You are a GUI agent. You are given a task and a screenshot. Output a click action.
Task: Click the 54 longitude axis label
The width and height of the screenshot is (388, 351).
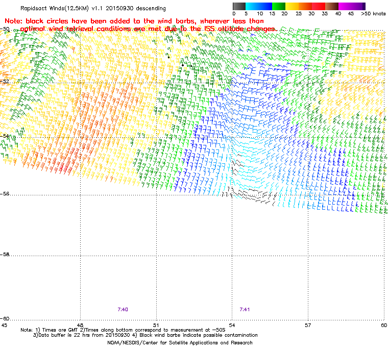click(232, 325)
